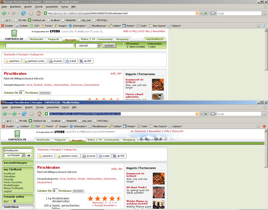Click the suchen button in the upper page
Viewport: 268px width, 210px height.
pyautogui.click(x=108, y=45)
